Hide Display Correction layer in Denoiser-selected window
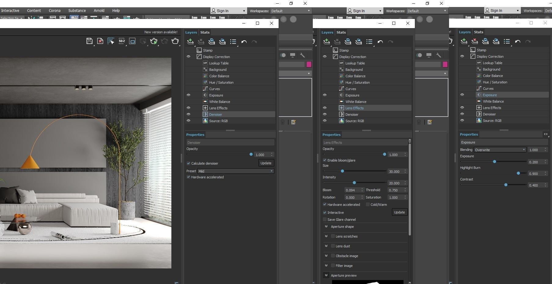 [188, 56]
